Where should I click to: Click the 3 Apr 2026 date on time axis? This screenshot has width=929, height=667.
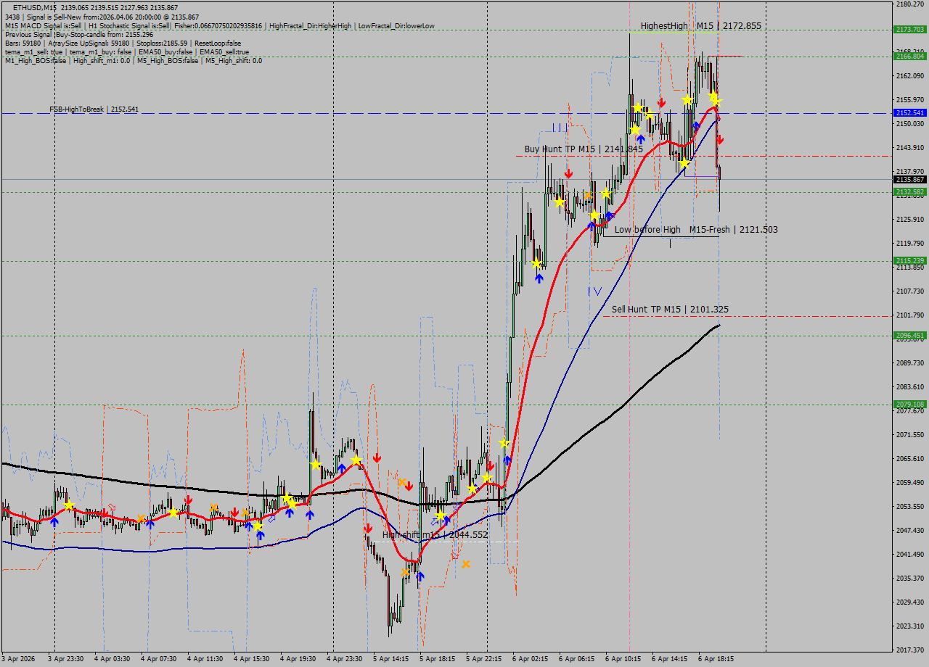(19, 659)
